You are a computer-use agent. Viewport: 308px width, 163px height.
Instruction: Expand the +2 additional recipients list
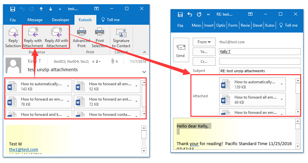tap(96, 61)
